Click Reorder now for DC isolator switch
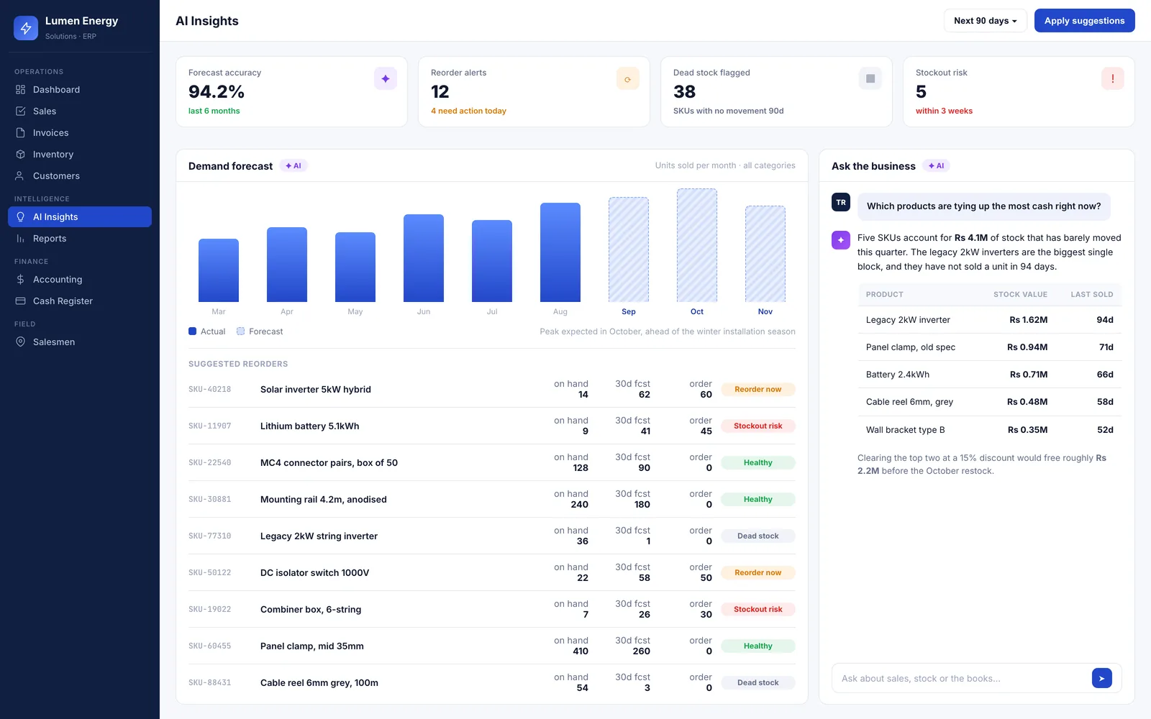Image resolution: width=1151 pixels, height=719 pixels. click(758, 573)
